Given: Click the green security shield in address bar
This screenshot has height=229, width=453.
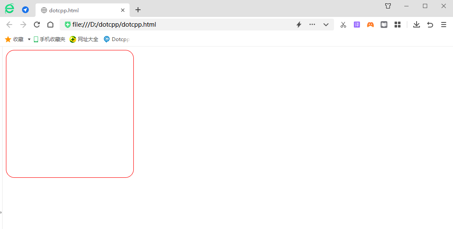Looking at the screenshot, I should pyautogui.click(x=67, y=25).
